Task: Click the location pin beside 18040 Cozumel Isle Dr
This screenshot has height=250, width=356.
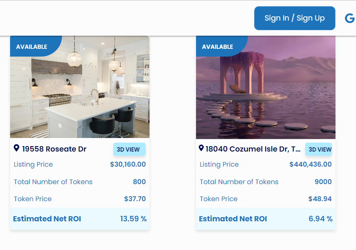Action: 201,148
